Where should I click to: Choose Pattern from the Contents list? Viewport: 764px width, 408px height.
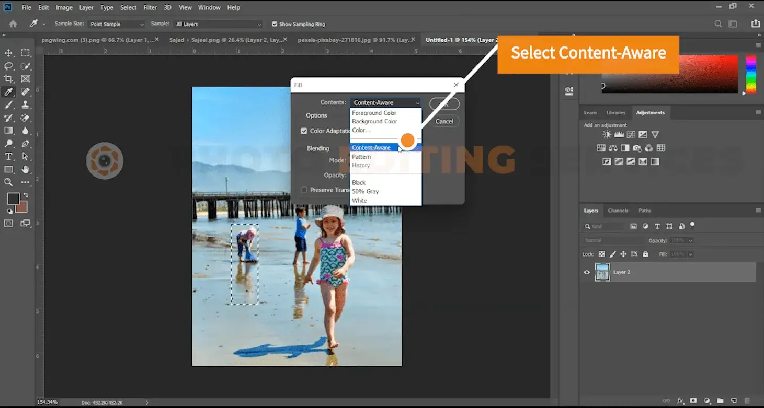(361, 157)
